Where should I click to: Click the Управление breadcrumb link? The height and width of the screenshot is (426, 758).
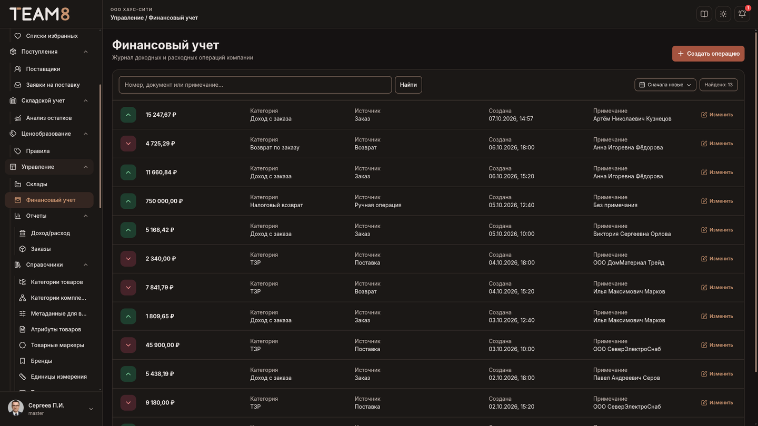[127, 18]
